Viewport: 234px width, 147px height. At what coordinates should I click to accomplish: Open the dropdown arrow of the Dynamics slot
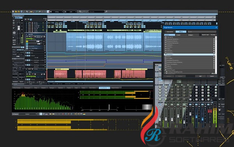pos(44,46)
